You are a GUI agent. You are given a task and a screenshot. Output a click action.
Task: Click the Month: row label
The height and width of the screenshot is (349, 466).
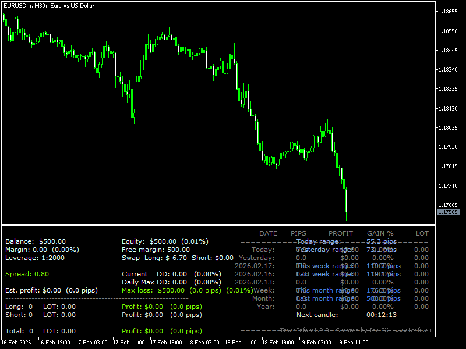(x=264, y=298)
